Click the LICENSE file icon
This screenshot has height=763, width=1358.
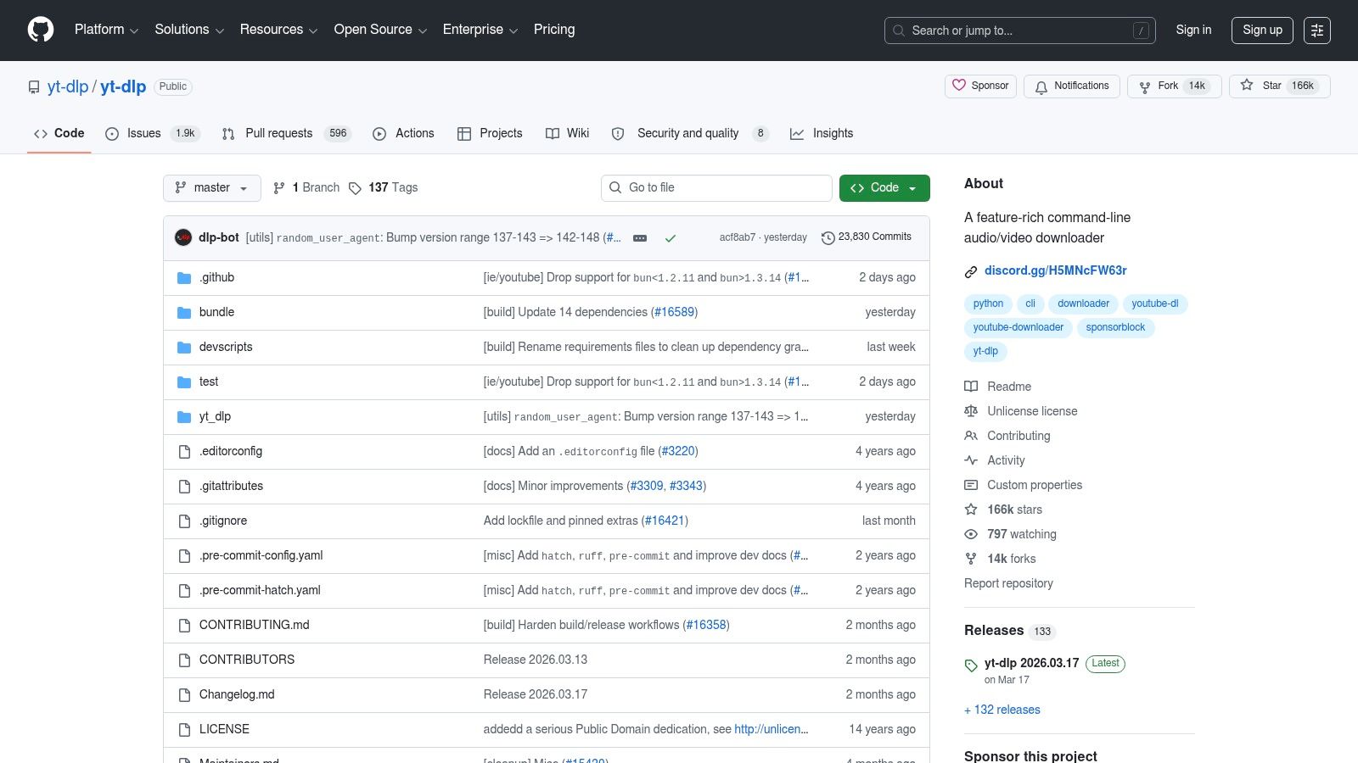point(184,730)
